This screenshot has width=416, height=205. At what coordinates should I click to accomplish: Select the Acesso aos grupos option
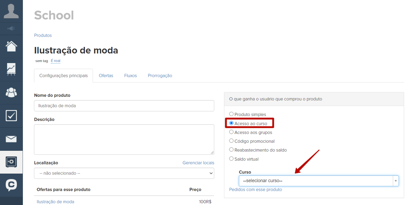tap(232, 132)
